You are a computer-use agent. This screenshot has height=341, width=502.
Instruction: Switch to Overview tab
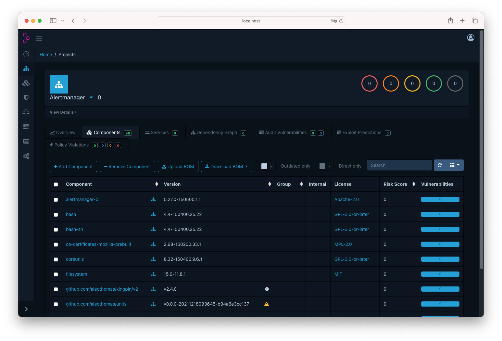(x=63, y=133)
